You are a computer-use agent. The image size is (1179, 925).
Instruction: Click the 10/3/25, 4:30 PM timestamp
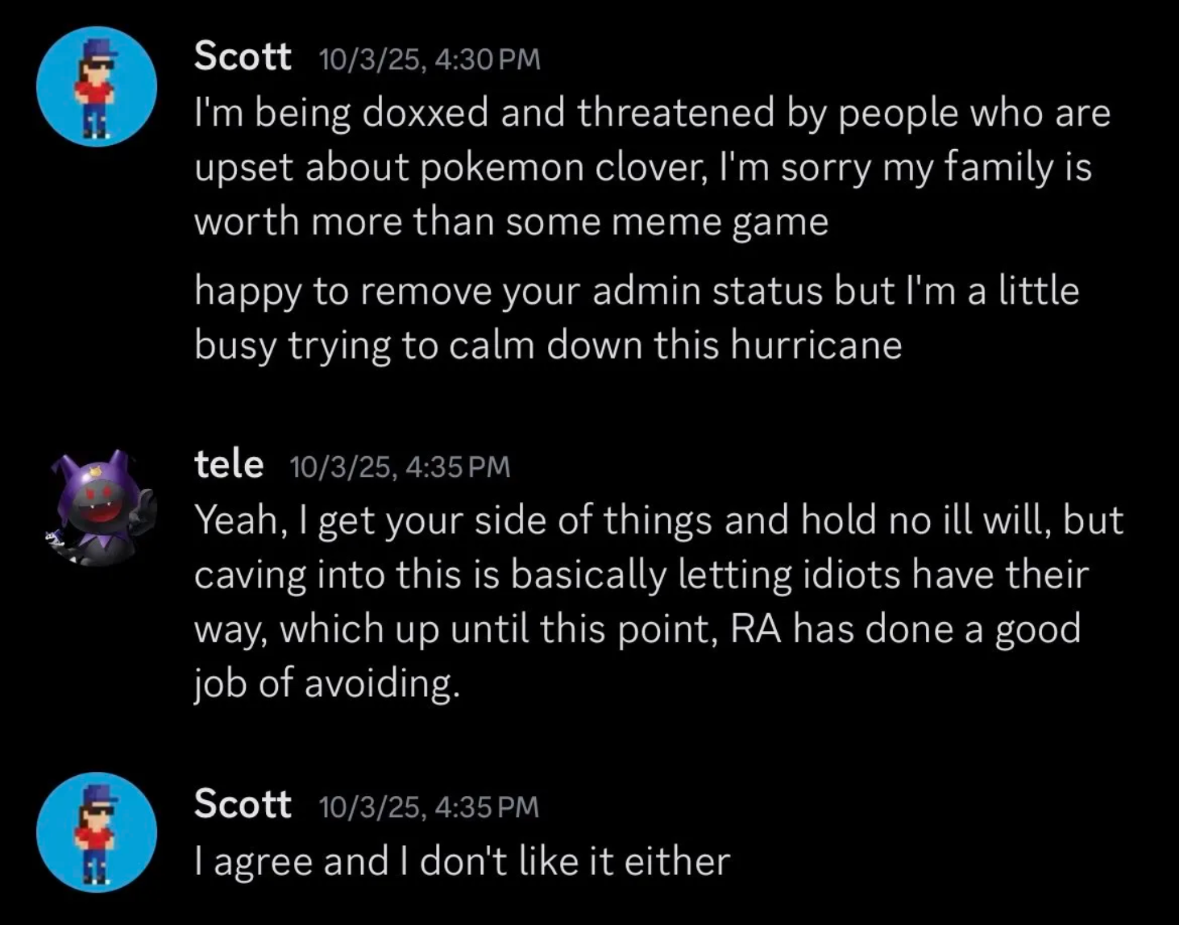pyautogui.click(x=430, y=60)
